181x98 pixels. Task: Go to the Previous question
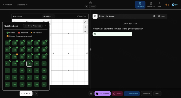146,94
